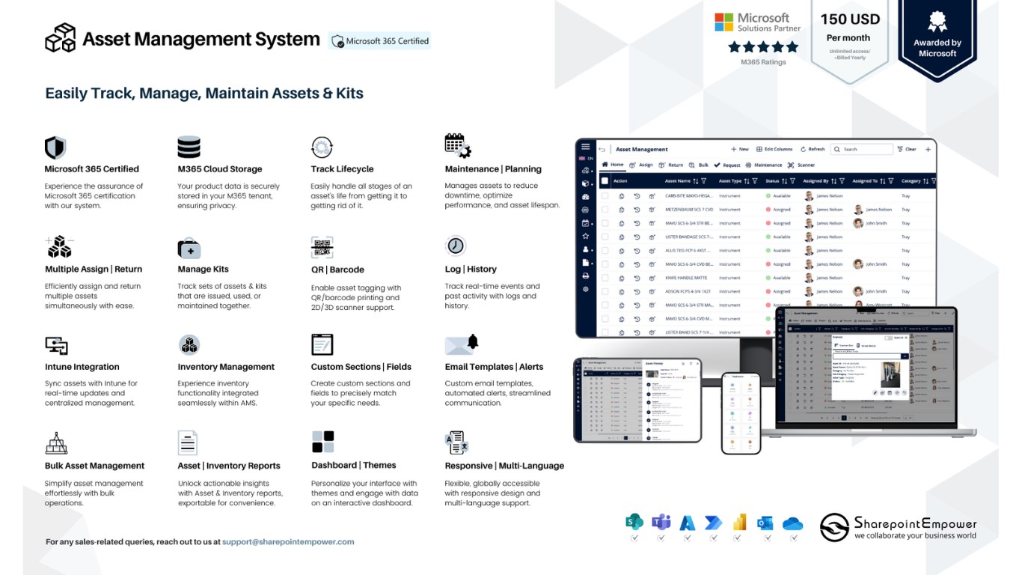Check the LISTER BANDAGE SCS row checkbox

click(x=605, y=237)
